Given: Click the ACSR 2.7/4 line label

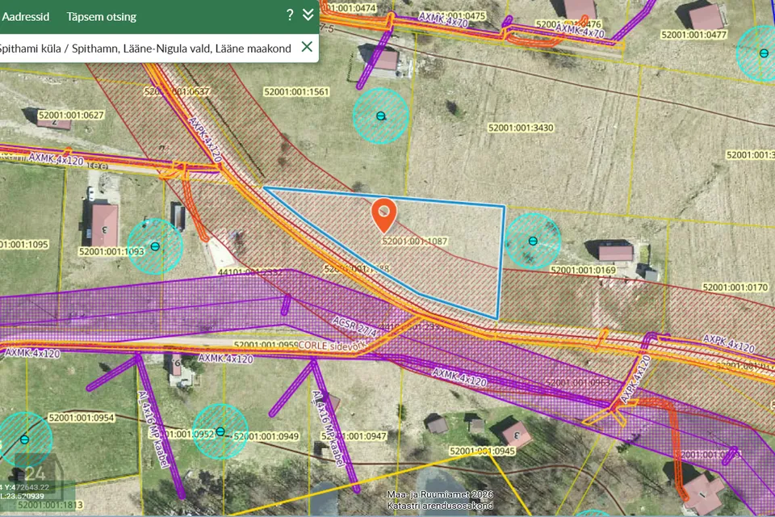Looking at the screenshot, I should click(355, 326).
